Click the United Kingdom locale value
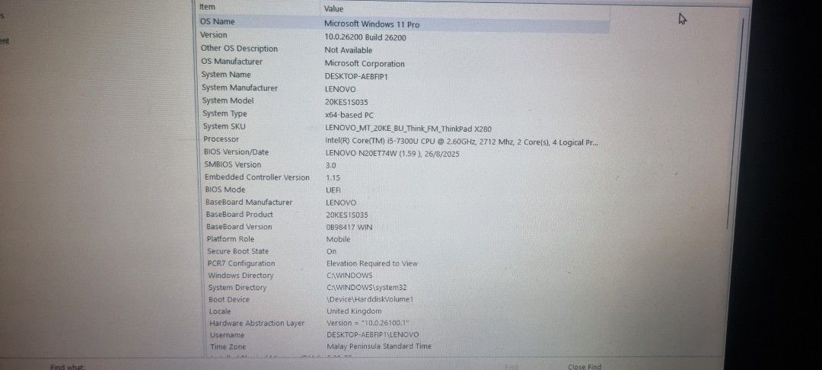 pyautogui.click(x=354, y=311)
